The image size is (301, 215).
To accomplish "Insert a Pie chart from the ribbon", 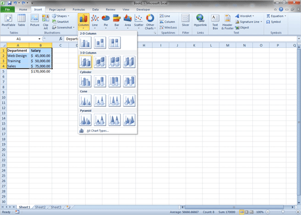I will pos(105,21).
